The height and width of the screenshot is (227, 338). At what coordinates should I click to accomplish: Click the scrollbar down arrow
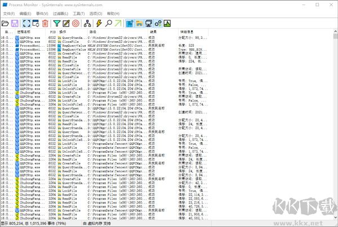coord(335,217)
